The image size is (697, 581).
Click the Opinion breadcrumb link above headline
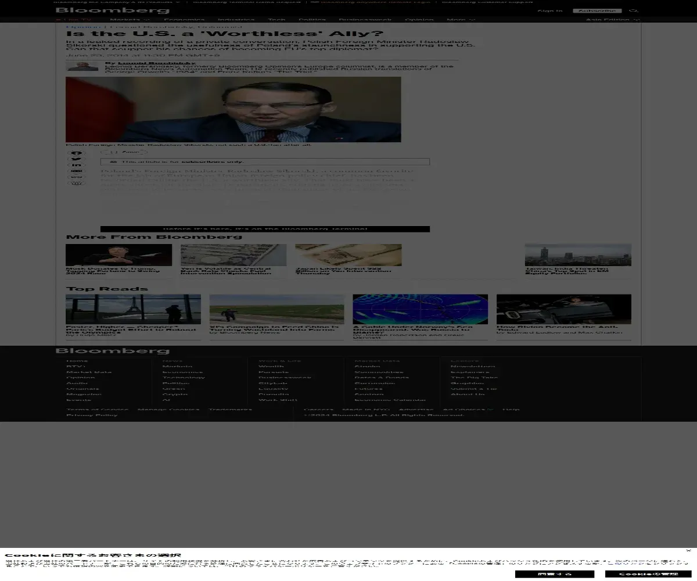tap(84, 27)
